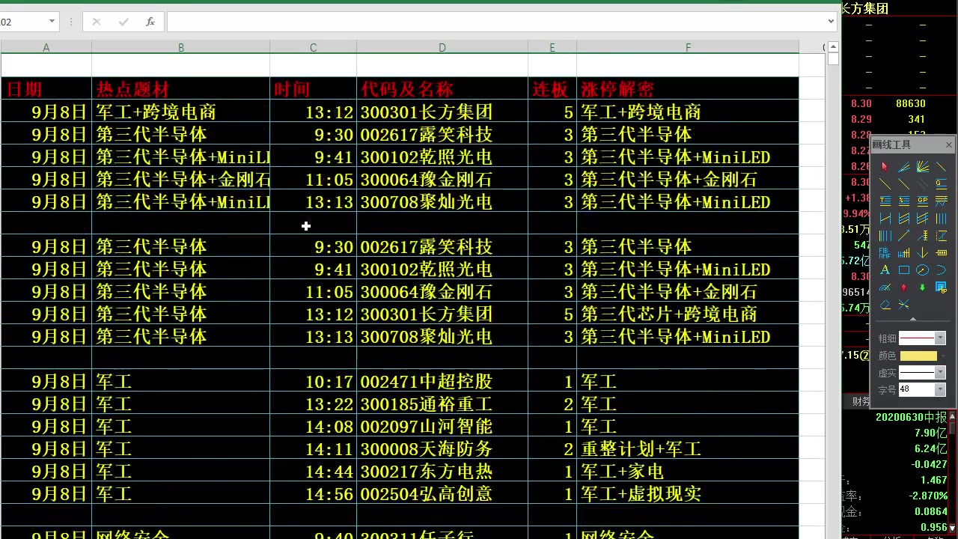
Task: Select cell 军工+虚拟现实
Action: click(x=688, y=494)
